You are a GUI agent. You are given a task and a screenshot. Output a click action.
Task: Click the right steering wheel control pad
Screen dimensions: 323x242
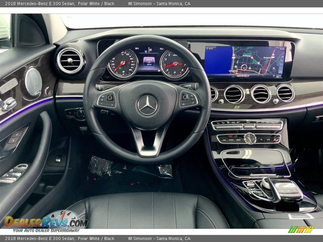pos(188,99)
